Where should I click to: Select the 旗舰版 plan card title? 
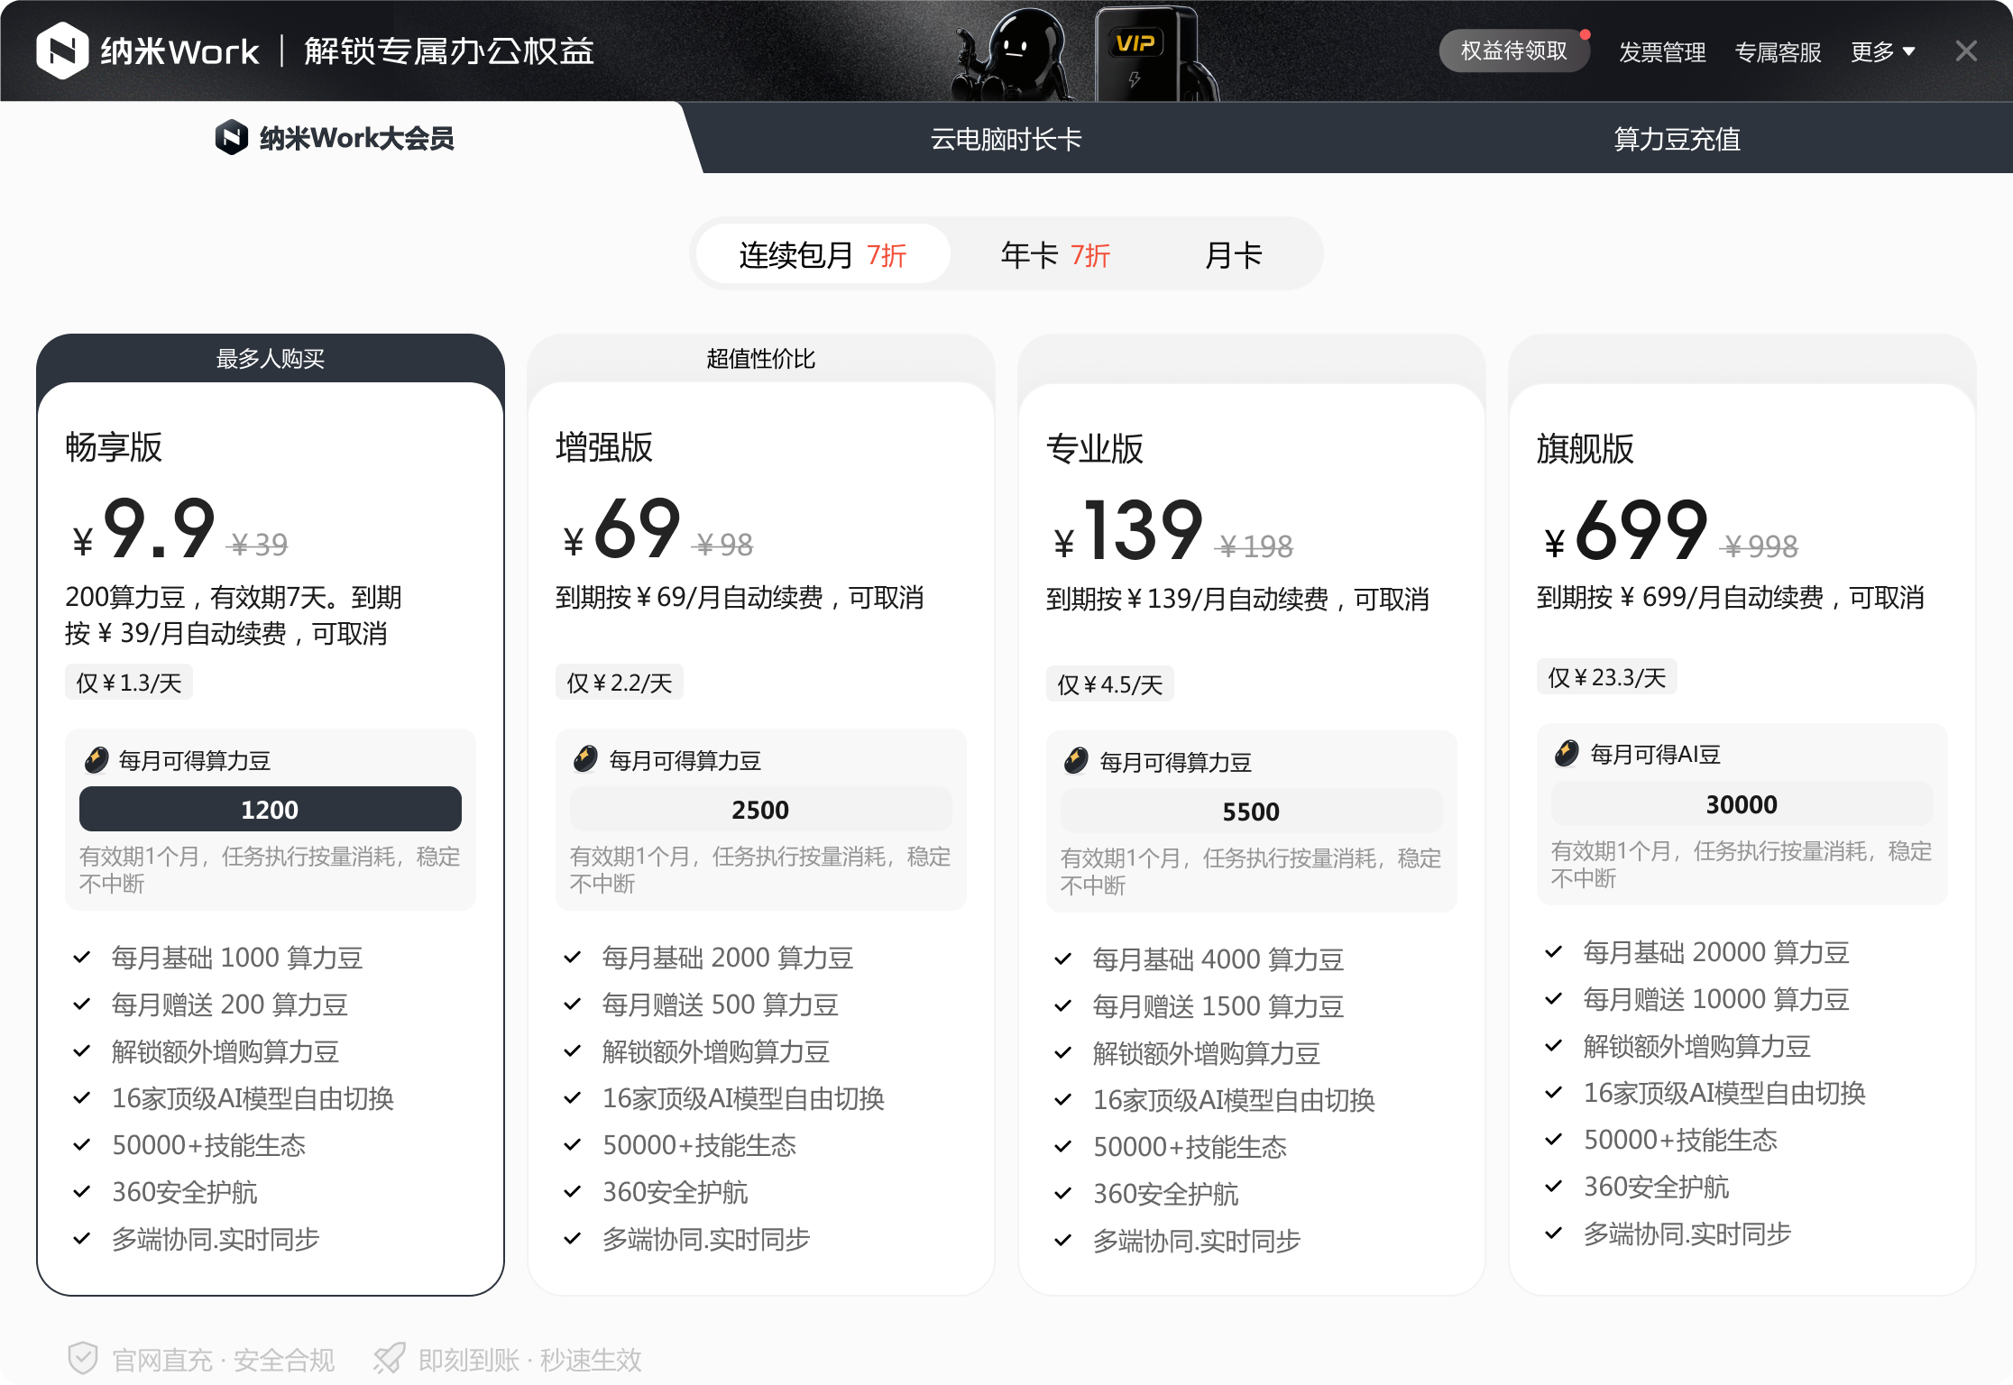[1586, 448]
